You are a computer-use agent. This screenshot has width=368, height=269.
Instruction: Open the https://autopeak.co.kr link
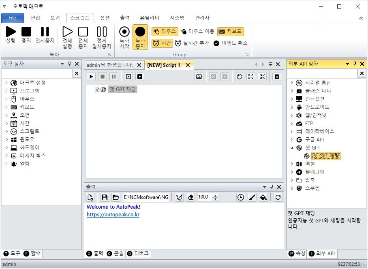pos(113,215)
